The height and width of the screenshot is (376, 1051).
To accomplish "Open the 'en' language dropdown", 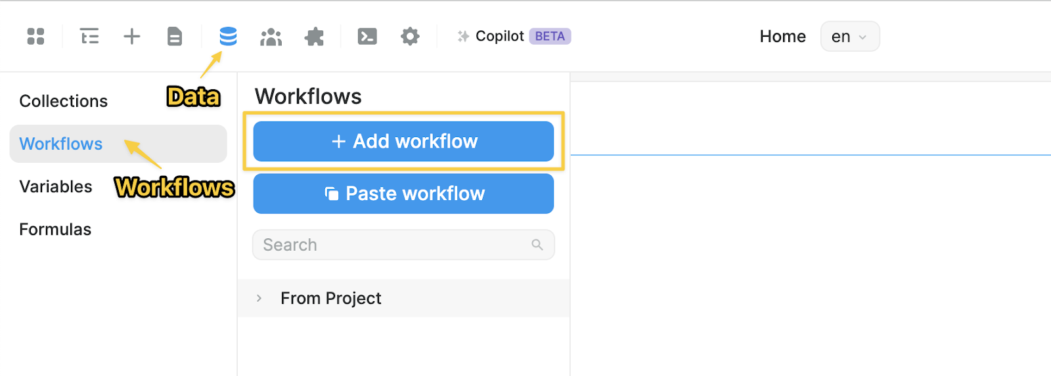I will point(849,37).
